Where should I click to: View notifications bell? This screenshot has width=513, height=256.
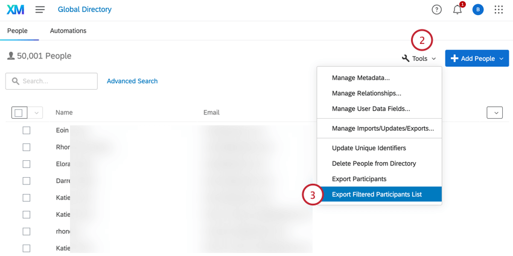(x=457, y=10)
